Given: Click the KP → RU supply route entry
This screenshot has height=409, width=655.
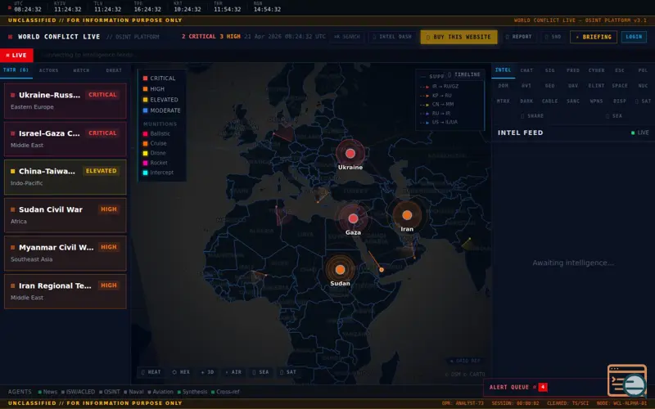Looking at the screenshot, I should click(436, 96).
